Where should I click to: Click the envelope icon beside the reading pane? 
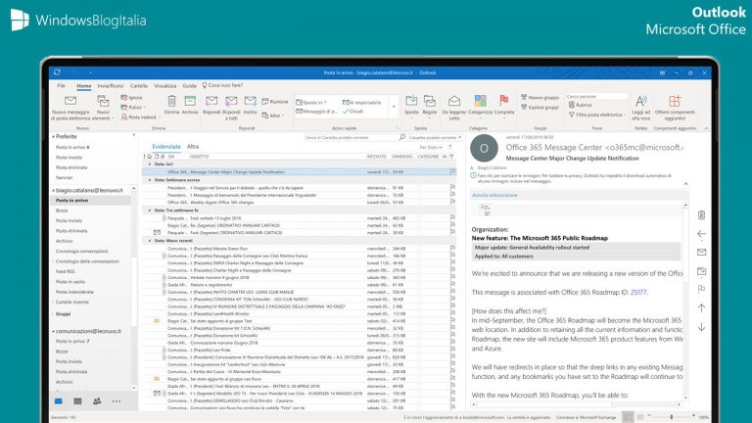tap(701, 253)
